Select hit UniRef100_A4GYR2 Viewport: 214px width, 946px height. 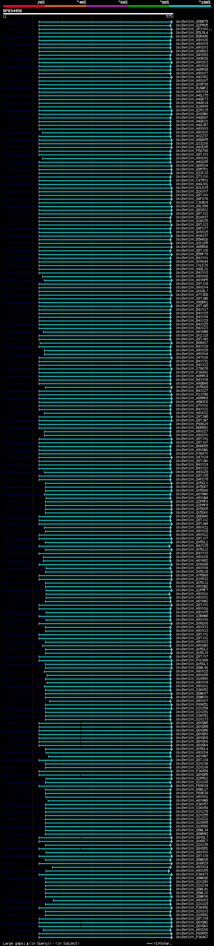tap(192, 77)
